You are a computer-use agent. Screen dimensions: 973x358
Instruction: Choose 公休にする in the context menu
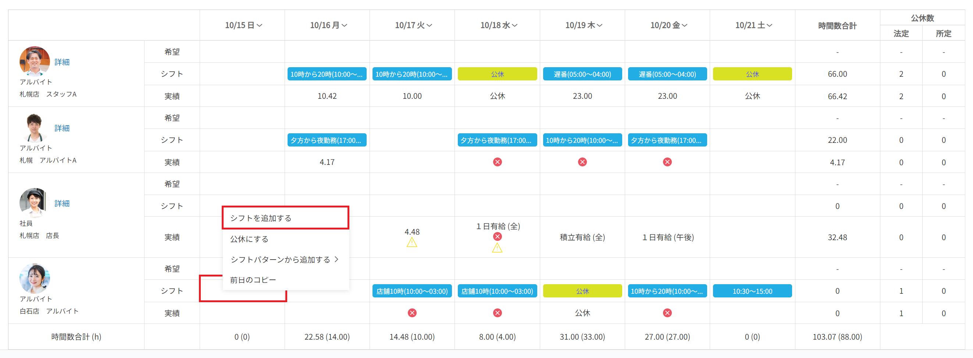[x=249, y=239]
